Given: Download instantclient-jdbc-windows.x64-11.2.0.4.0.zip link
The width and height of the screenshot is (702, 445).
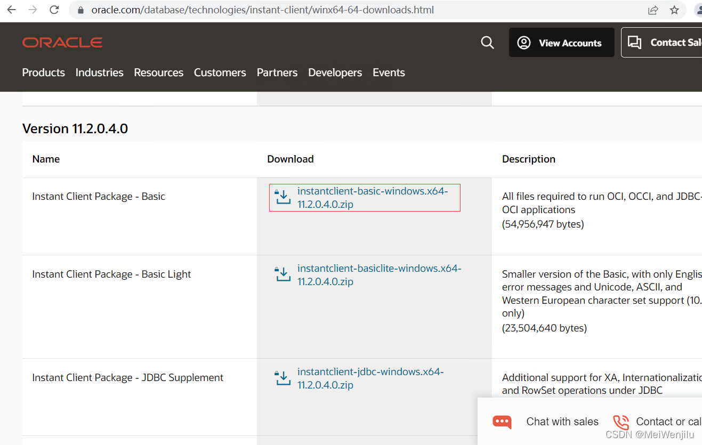Looking at the screenshot, I should coord(370,378).
